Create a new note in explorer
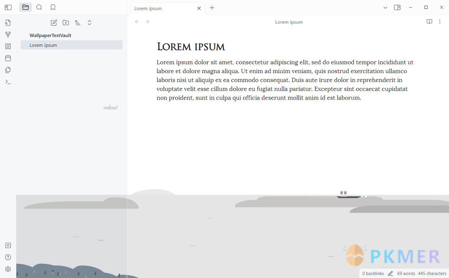The width and height of the screenshot is (449, 278). pyautogui.click(x=54, y=23)
